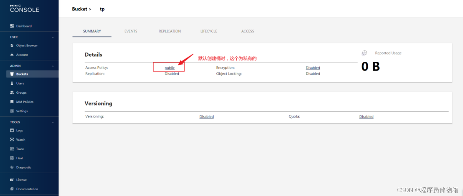Image resolution: width=463 pixels, height=196 pixels.
Task: Open the Users admin section
Action: 20,83
